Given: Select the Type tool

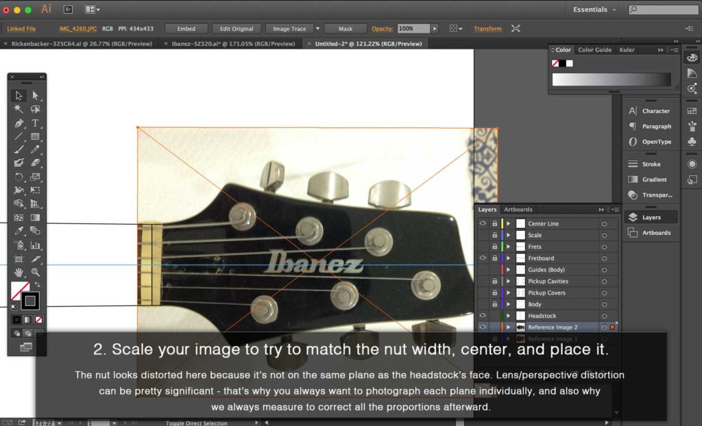Looking at the screenshot, I should (x=35, y=123).
